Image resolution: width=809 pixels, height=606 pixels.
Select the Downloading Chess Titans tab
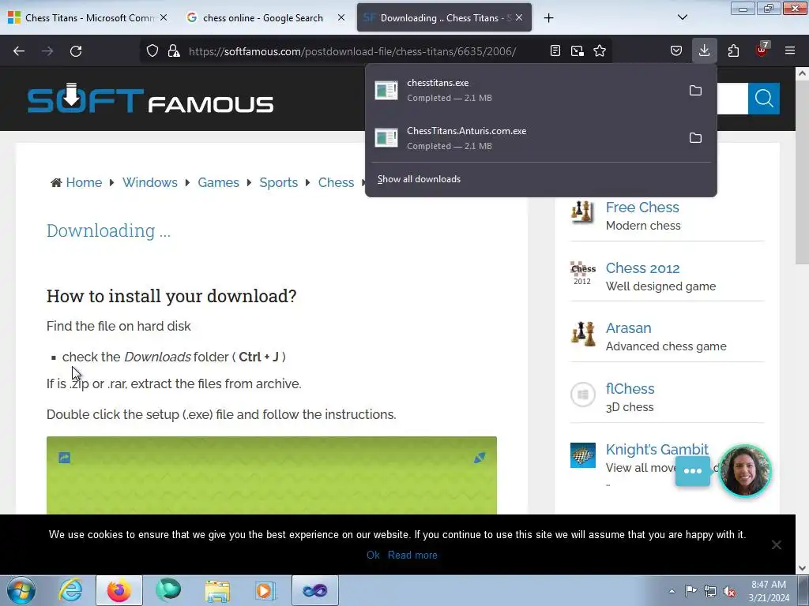pyautogui.click(x=444, y=18)
